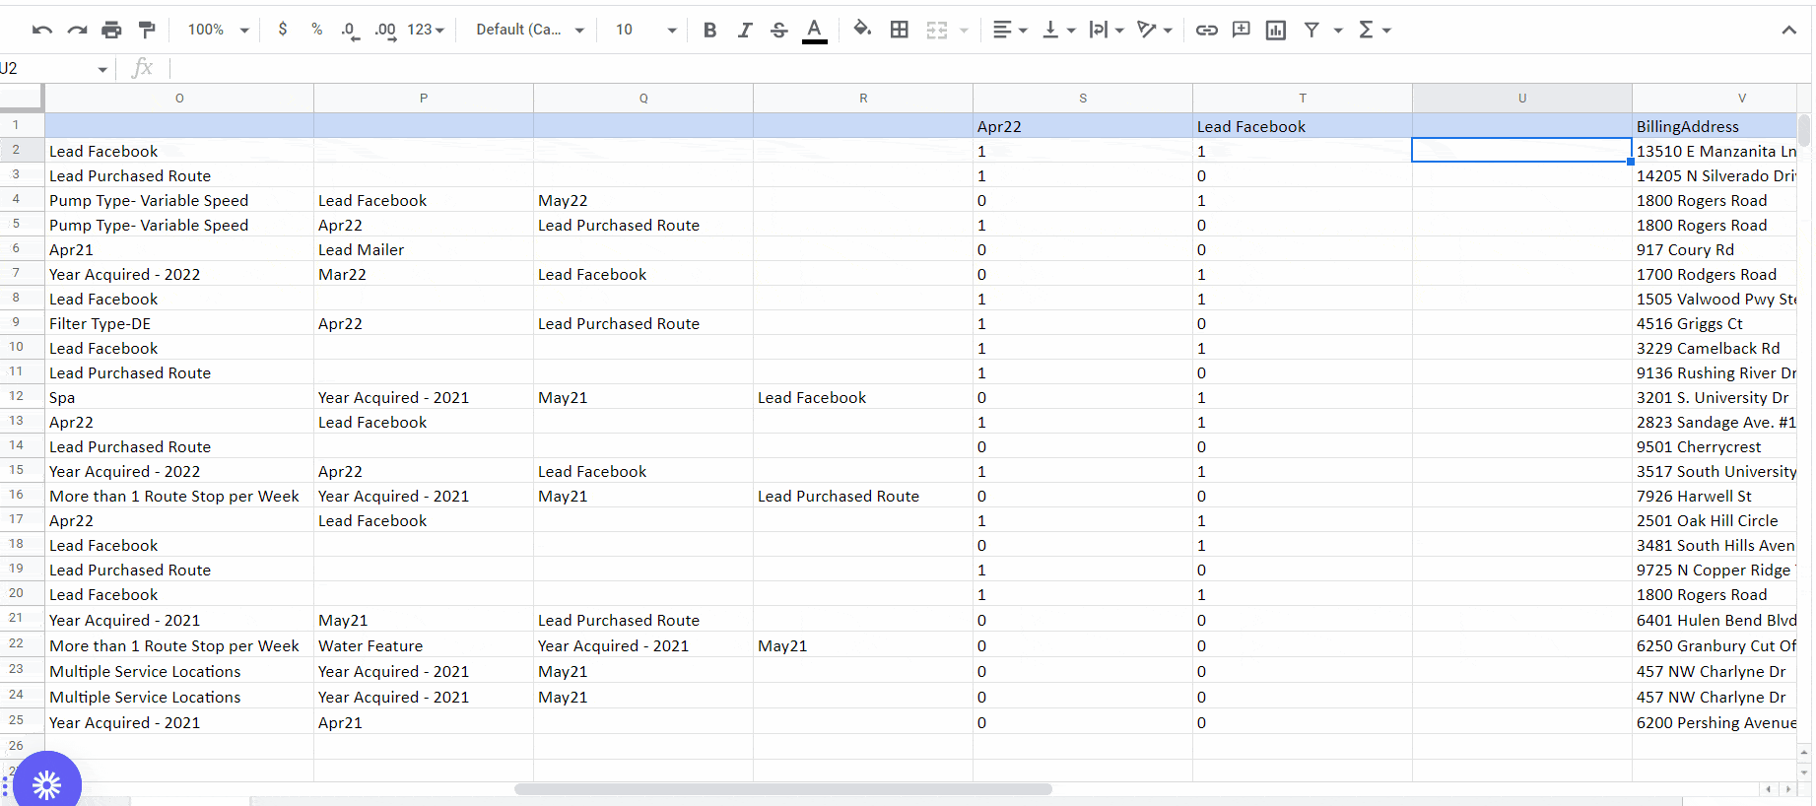
Task: Click cell 'Mar22'
Action: click(x=424, y=274)
